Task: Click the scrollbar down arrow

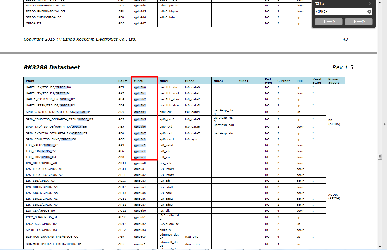Action: [380, 247]
